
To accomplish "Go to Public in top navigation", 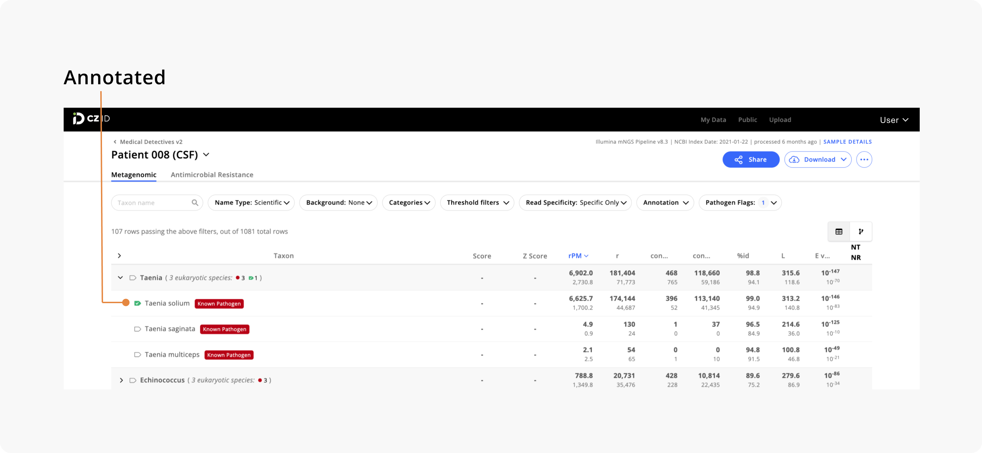I will tap(748, 119).
